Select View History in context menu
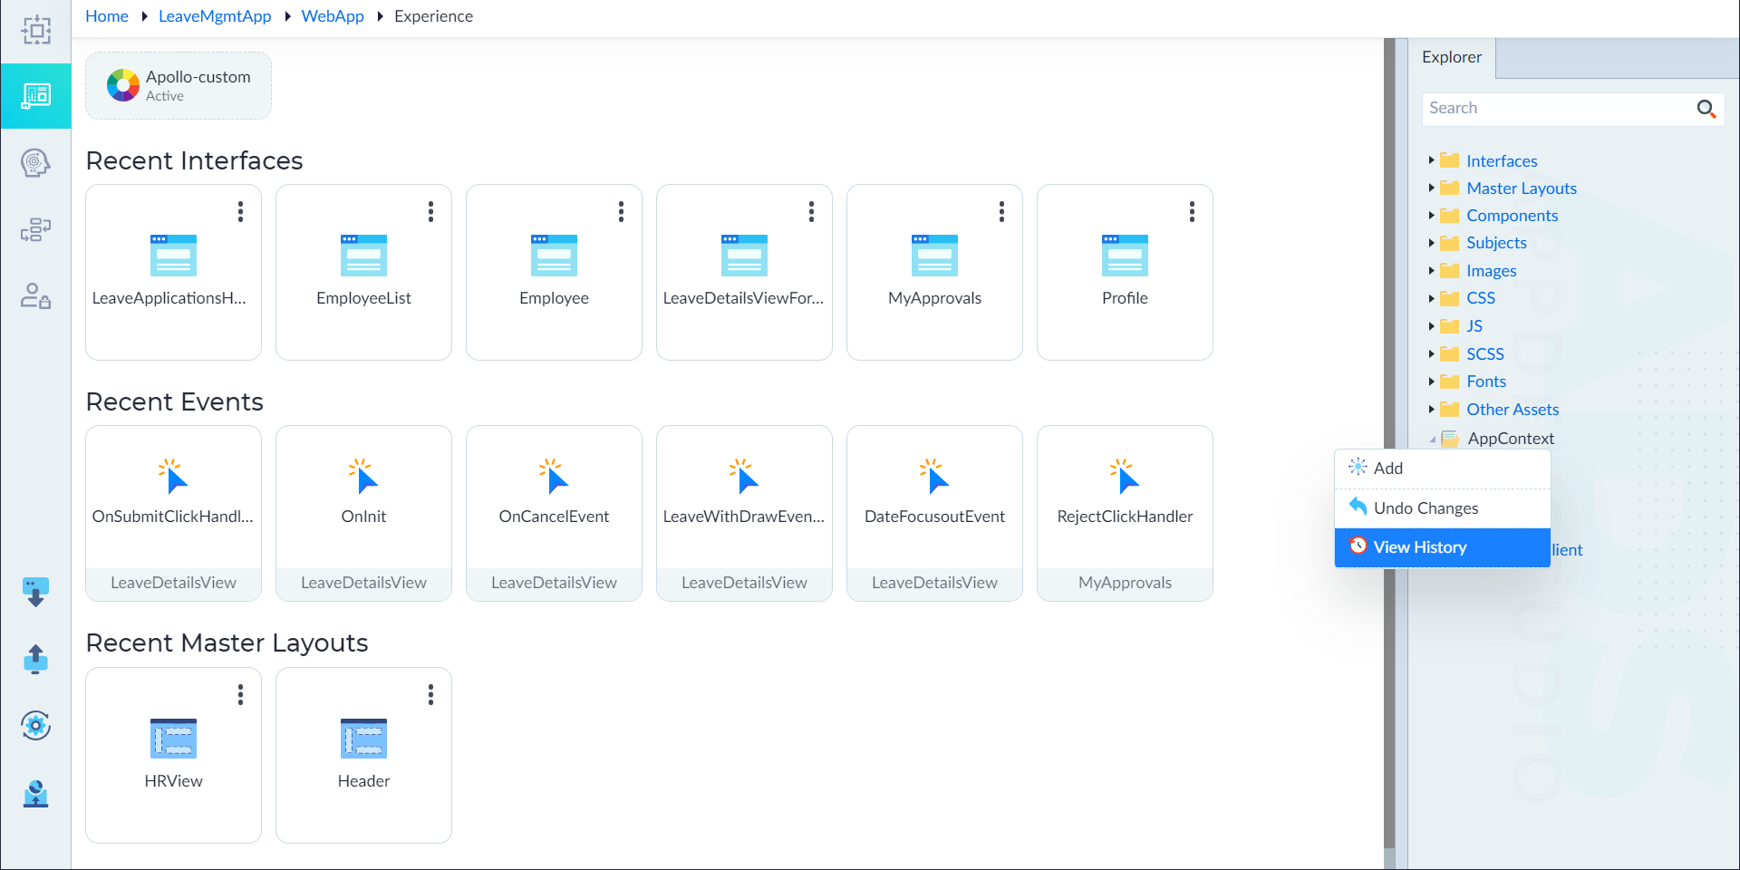 (1443, 547)
